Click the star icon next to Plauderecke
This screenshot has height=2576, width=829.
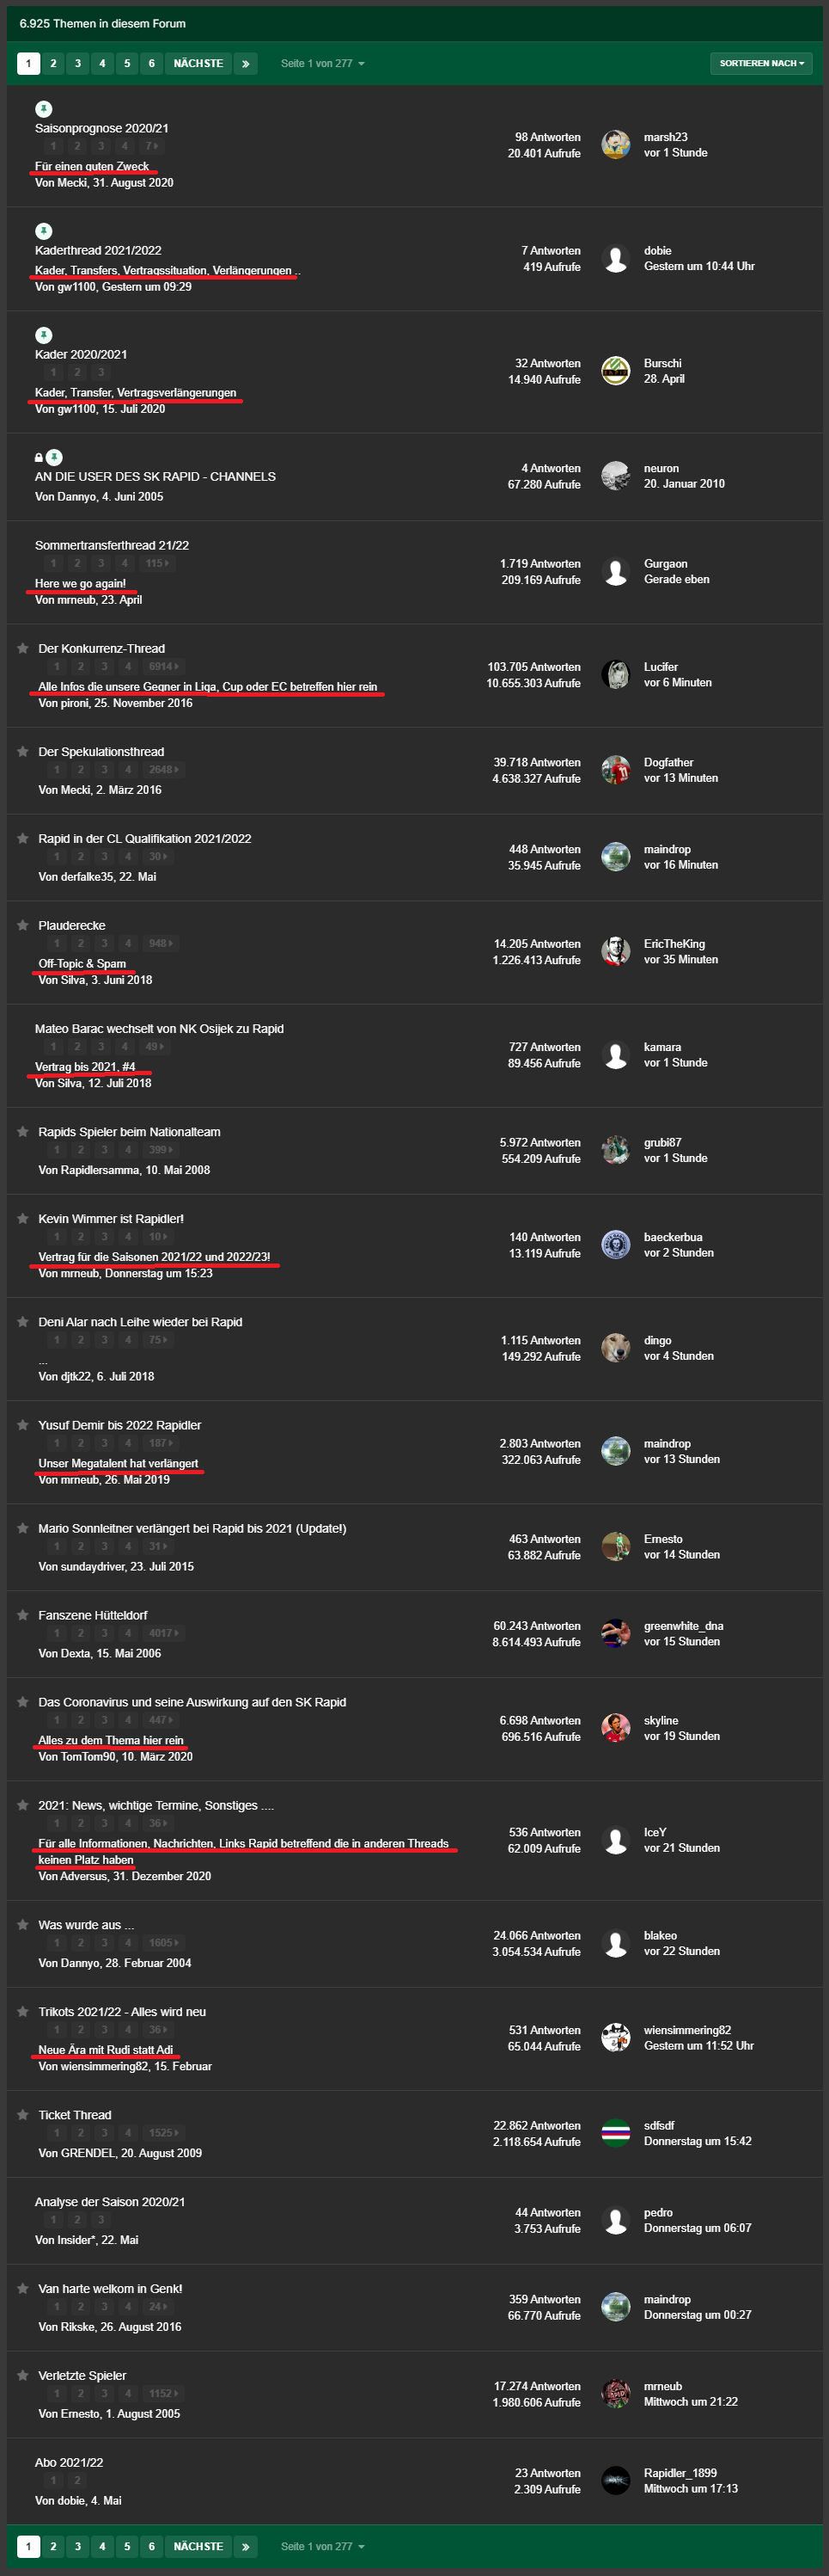(x=23, y=925)
